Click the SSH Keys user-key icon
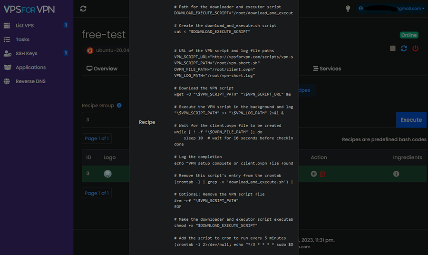Viewport: 428px width, 255px height. pos(7,53)
